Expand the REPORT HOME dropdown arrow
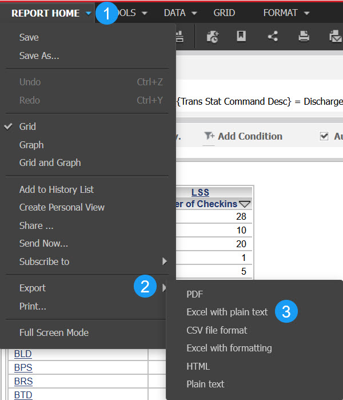The height and width of the screenshot is (400, 343). point(88,13)
